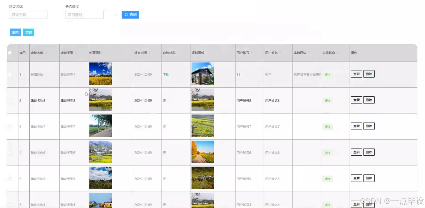Click cell text 建议名称5
This screenshot has height=208, width=425.
(x=38, y=179)
